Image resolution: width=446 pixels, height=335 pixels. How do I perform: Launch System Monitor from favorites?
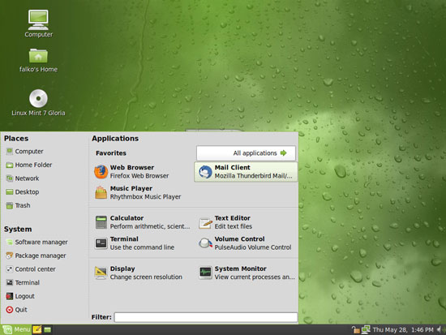click(246, 273)
